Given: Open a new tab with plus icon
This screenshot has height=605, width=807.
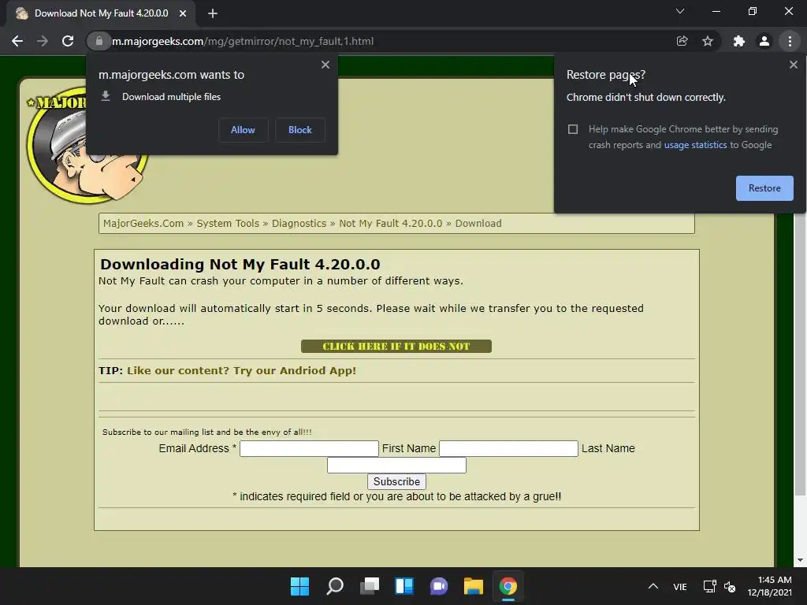Looking at the screenshot, I should (213, 13).
